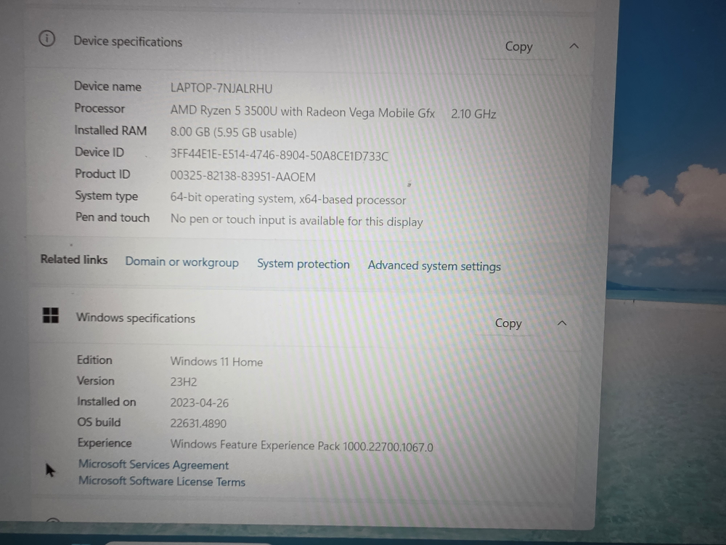
Task: Click the OS build label
Action: click(99, 422)
